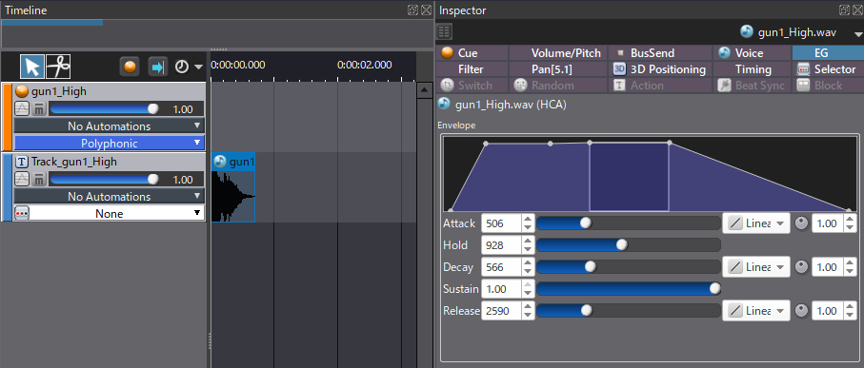Expand No Automations dropdown on gun1_High track
This screenshot has height=368, width=864.
pyautogui.click(x=110, y=126)
